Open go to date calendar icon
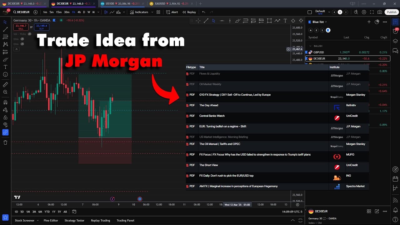400x225 pixels. 74,212
